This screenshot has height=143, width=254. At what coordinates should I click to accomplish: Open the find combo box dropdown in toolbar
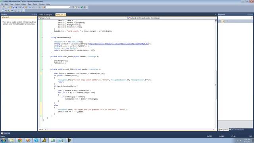tap(69, 8)
